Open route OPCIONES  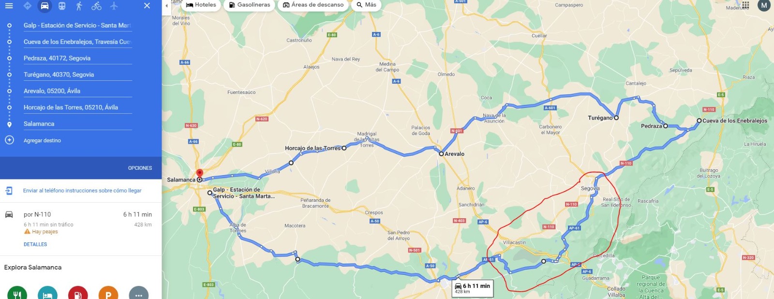[140, 168]
